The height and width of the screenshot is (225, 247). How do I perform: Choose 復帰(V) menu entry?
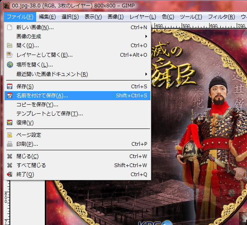coord(78,123)
